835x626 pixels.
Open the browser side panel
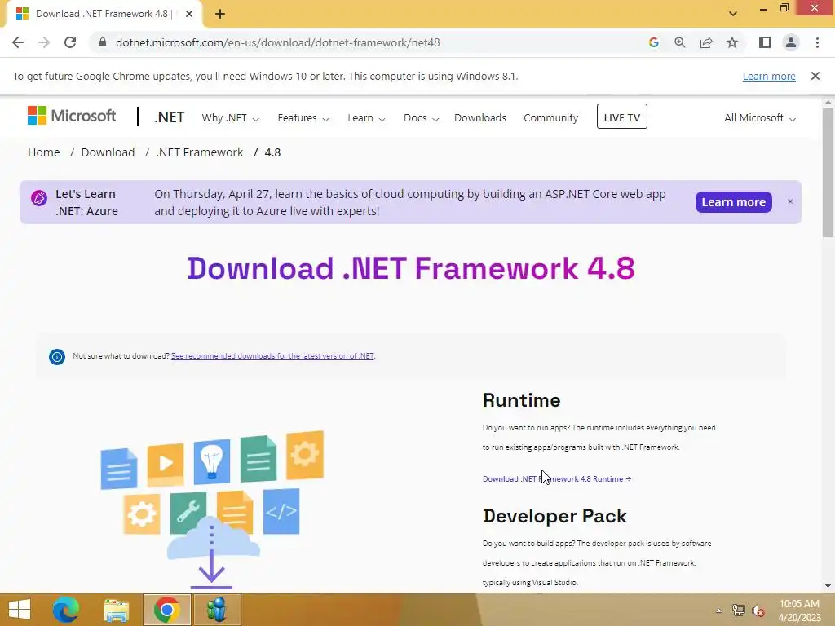tap(765, 42)
